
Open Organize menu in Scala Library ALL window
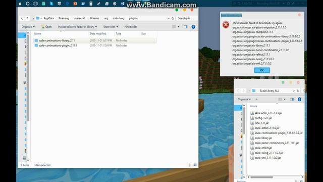click(x=244, y=99)
